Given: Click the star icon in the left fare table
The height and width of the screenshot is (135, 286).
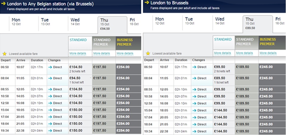Looking at the screenshot, I should point(4,54).
